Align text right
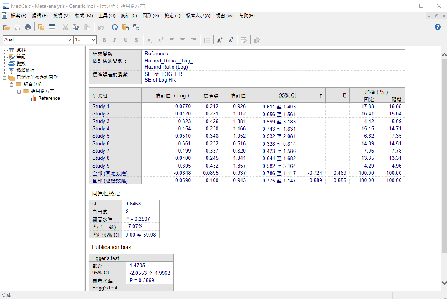The height and width of the screenshot is (299, 447). [x=193, y=40]
